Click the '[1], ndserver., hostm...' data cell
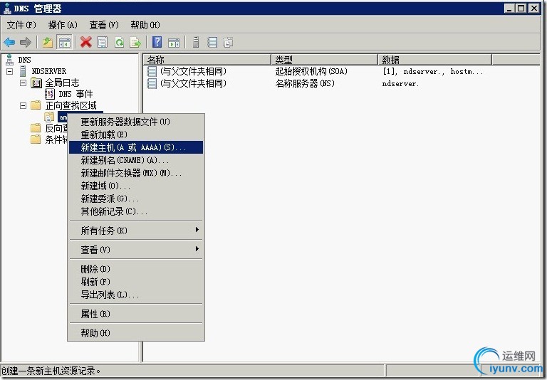This screenshot has width=547, height=380. (x=432, y=72)
